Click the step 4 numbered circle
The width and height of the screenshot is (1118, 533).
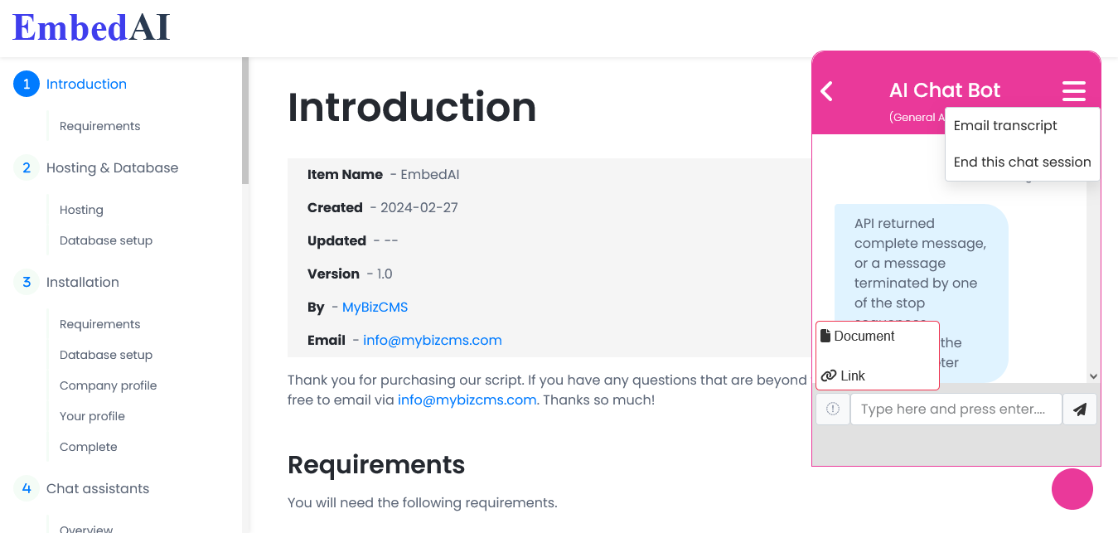tap(27, 488)
